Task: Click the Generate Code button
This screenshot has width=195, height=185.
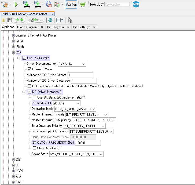Action: [x=36, y=20]
